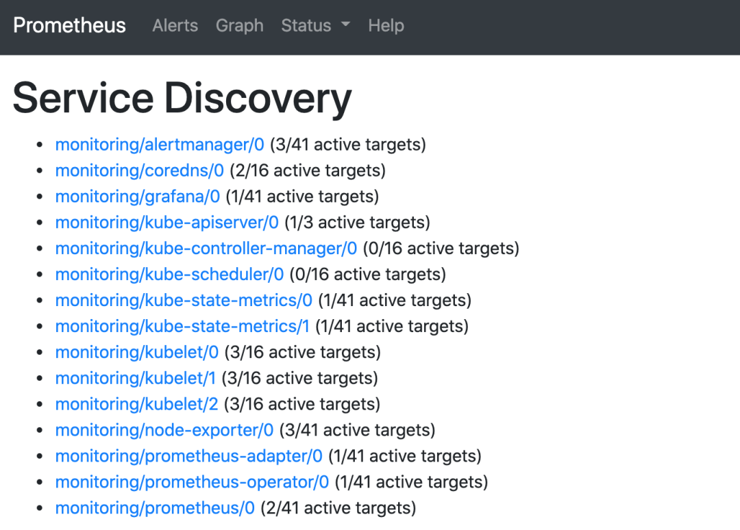
Task: Click "(3/16 active targets)" beside kubelet/2
Action: click(302, 404)
